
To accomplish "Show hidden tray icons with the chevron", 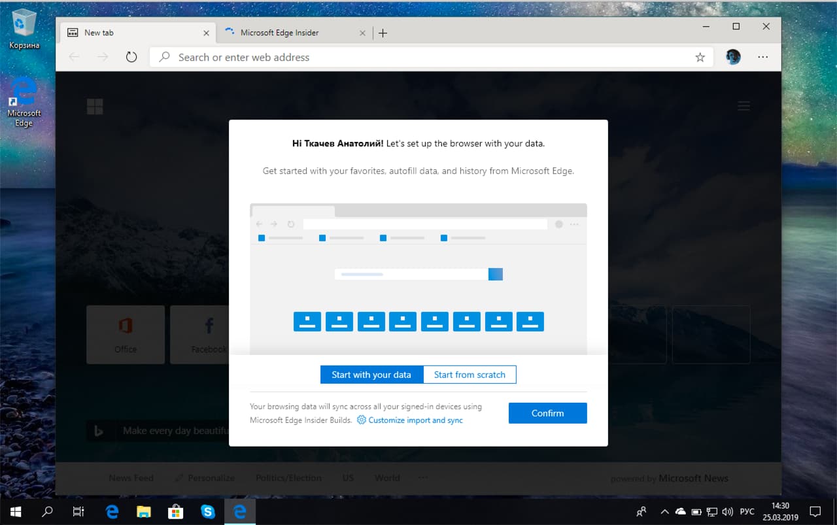I will (x=665, y=511).
